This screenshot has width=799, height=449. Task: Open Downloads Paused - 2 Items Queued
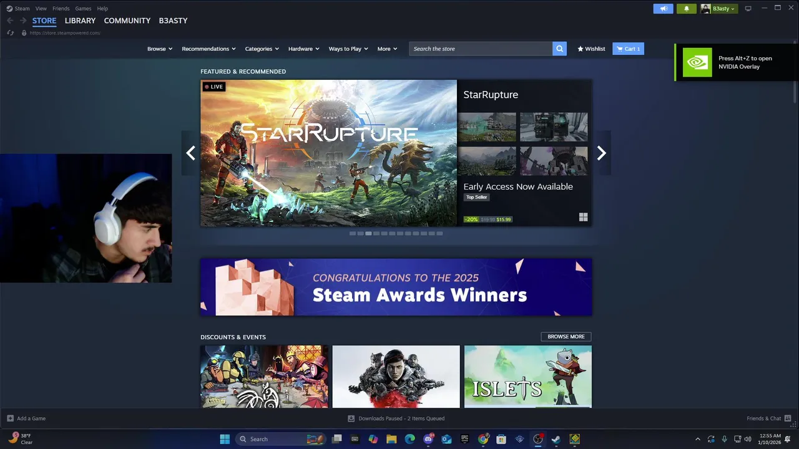point(401,418)
